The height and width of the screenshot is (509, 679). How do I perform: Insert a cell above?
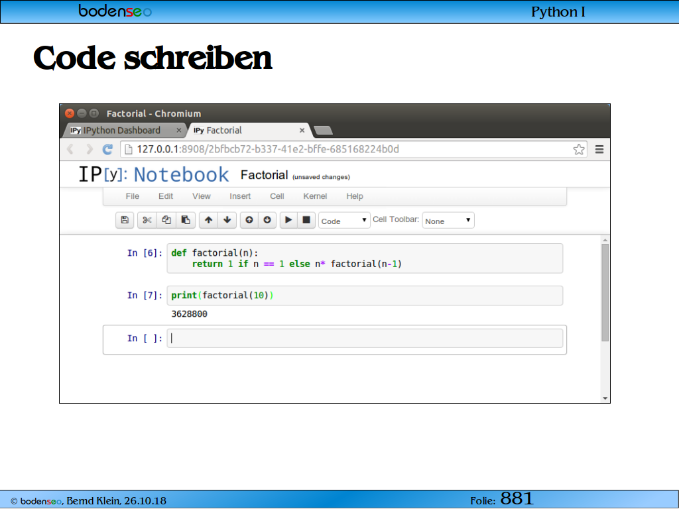pyautogui.click(x=249, y=220)
